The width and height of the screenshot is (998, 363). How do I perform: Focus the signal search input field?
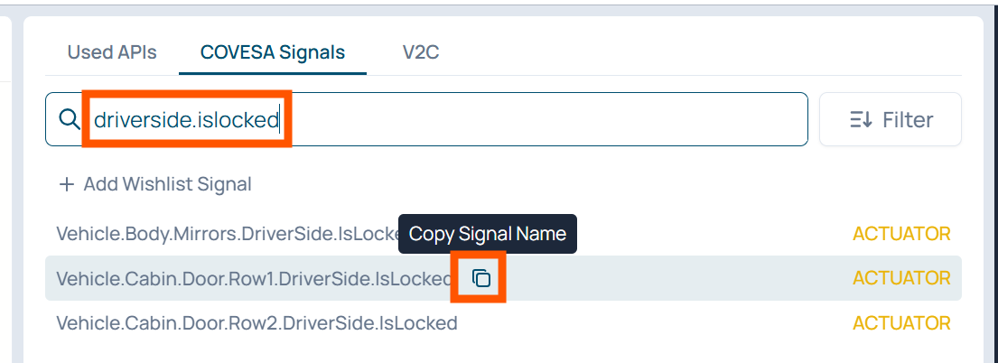coord(542,119)
